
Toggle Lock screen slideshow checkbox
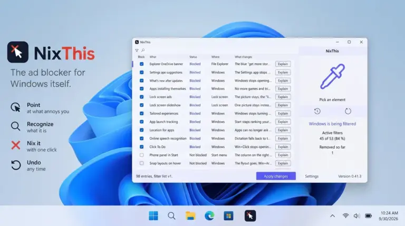pos(141,105)
